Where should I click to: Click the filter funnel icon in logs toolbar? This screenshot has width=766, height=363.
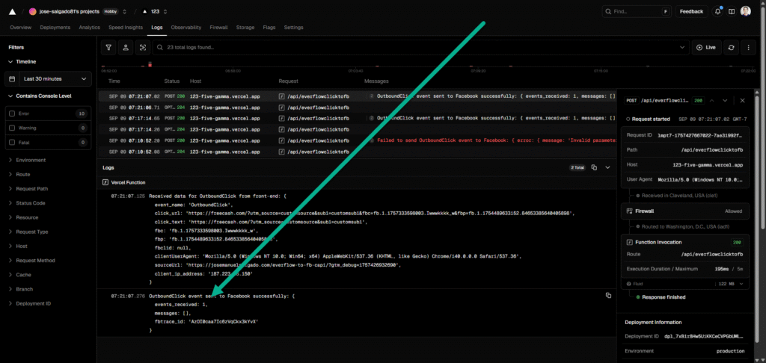pos(109,47)
